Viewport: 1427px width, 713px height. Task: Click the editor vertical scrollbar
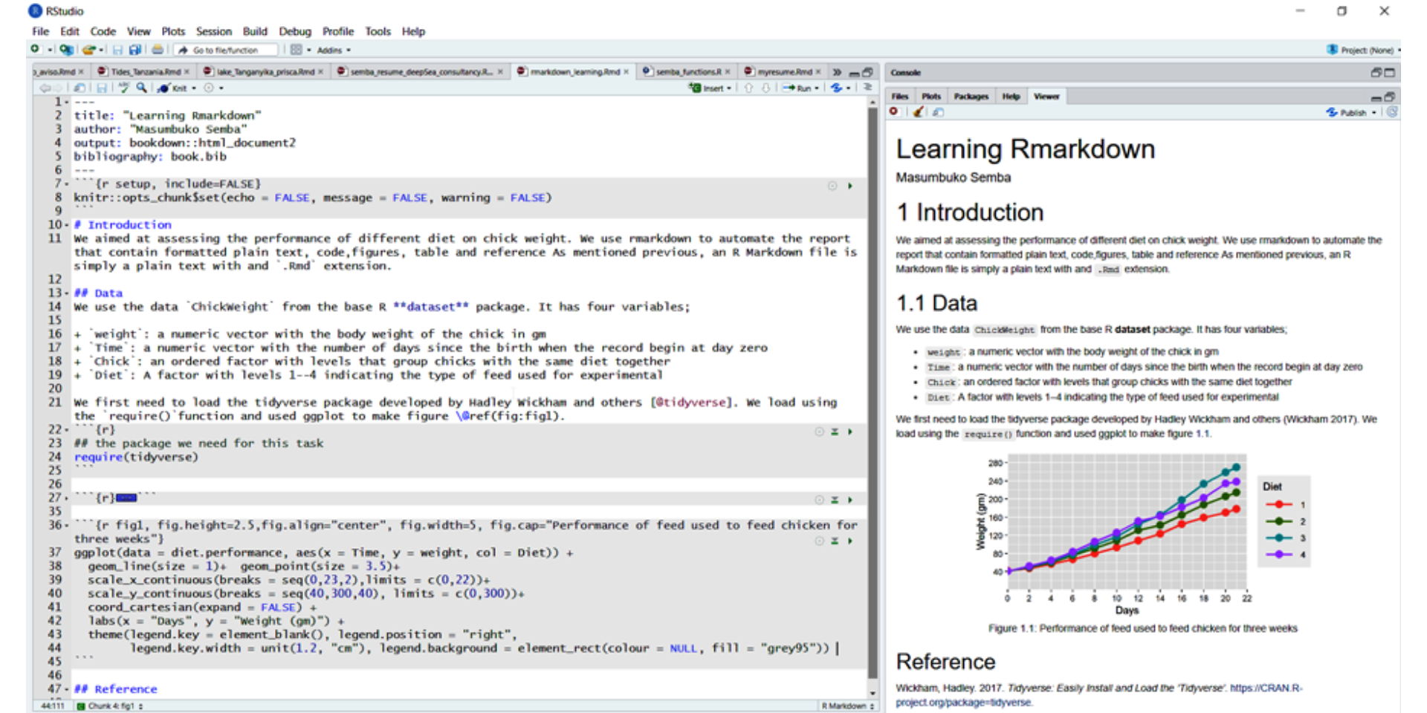coord(873,394)
